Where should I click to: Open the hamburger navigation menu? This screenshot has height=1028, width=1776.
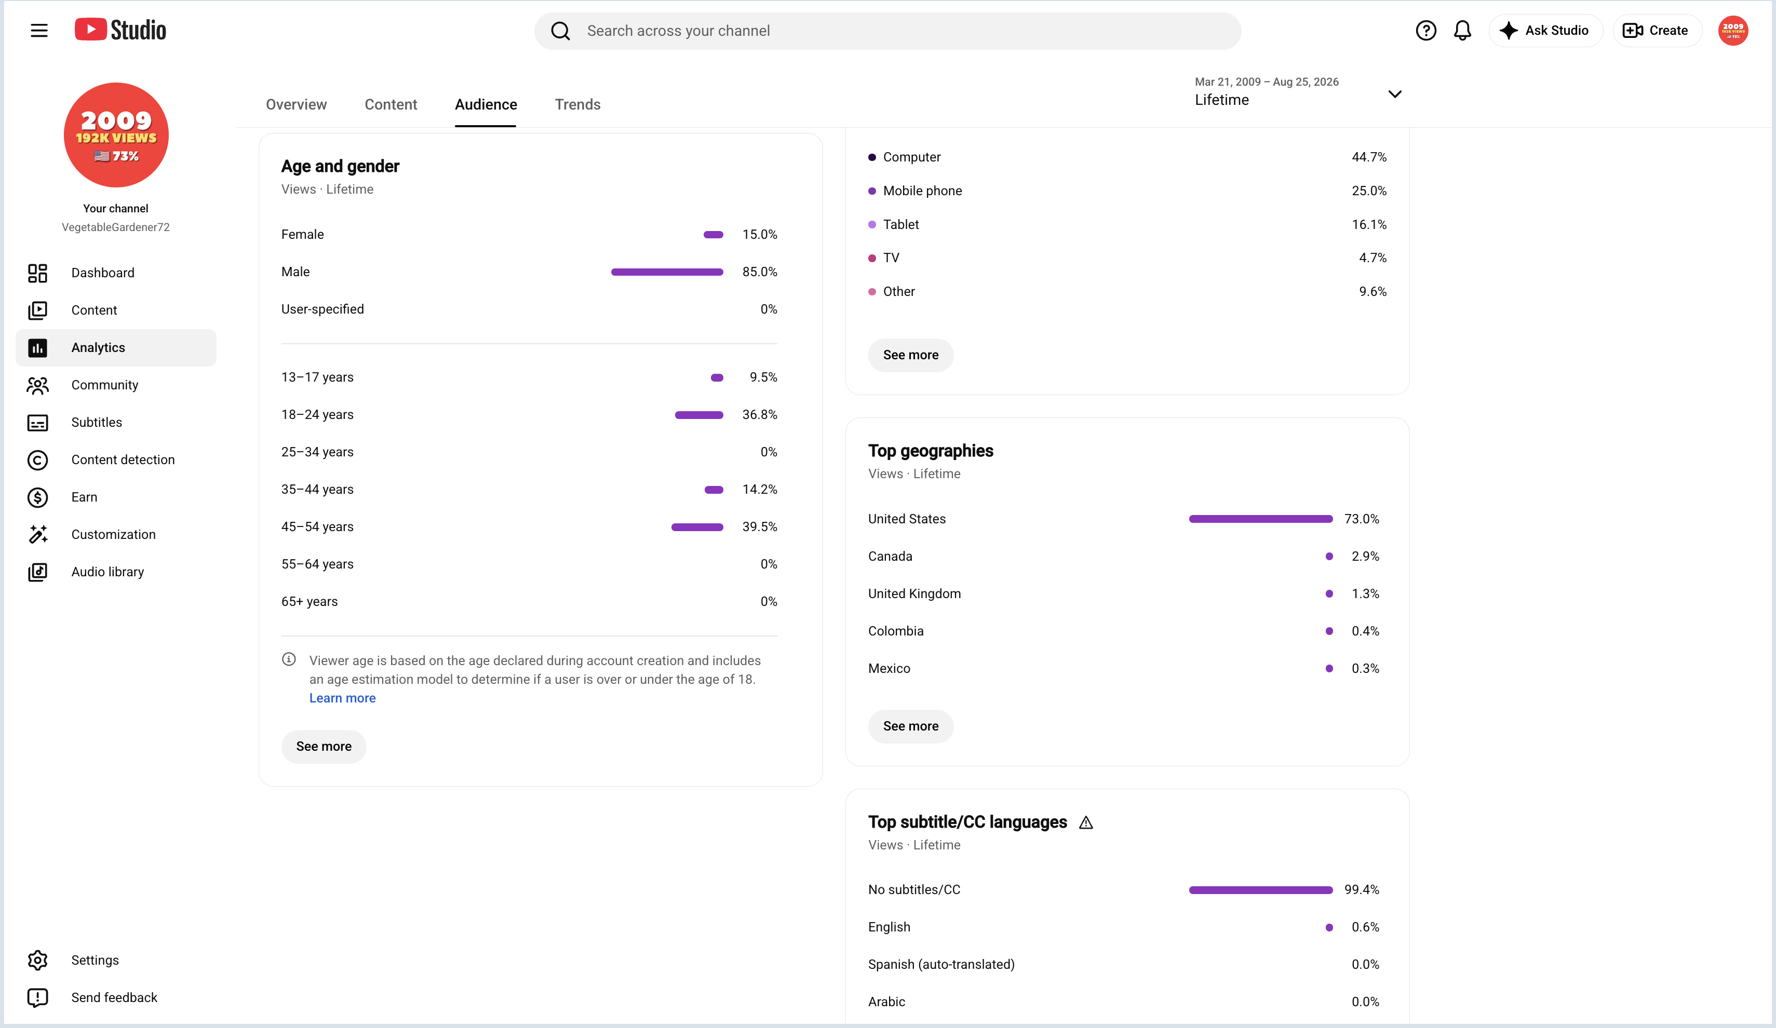[39, 30]
